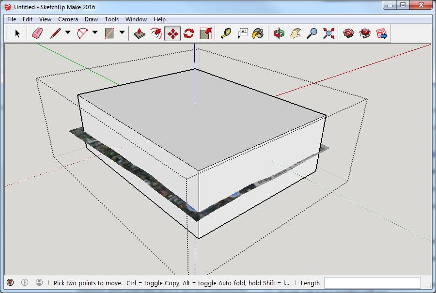The height and width of the screenshot is (293, 436).
Task: Use the Tape Measure tool
Action: [226, 33]
